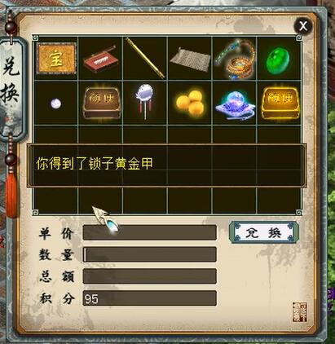Select the glowing golden chest item
This screenshot has height=344, width=335.
coord(280,103)
